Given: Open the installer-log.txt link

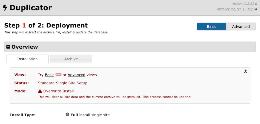Looking at the screenshot, I should (229, 9).
